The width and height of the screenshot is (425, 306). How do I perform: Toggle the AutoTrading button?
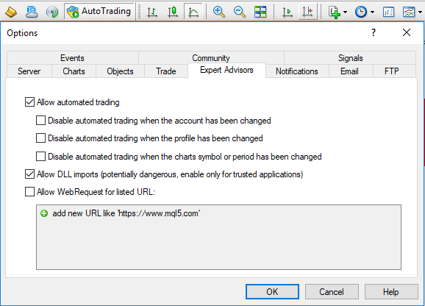point(99,11)
